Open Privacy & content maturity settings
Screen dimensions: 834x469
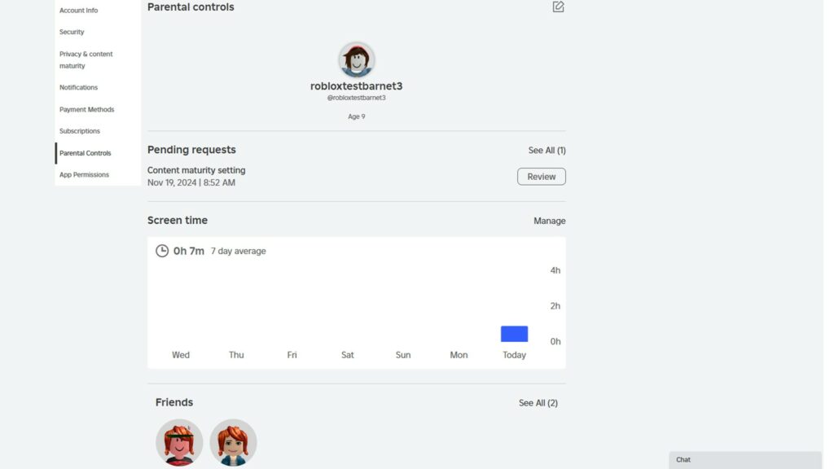(86, 59)
